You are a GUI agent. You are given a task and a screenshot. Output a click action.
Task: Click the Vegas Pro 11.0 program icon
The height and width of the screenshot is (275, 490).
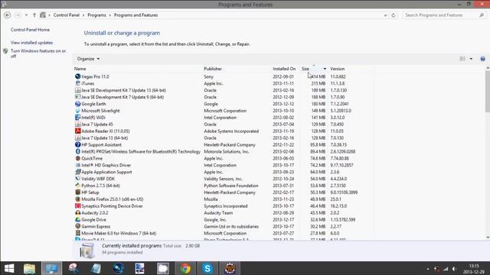click(x=78, y=76)
